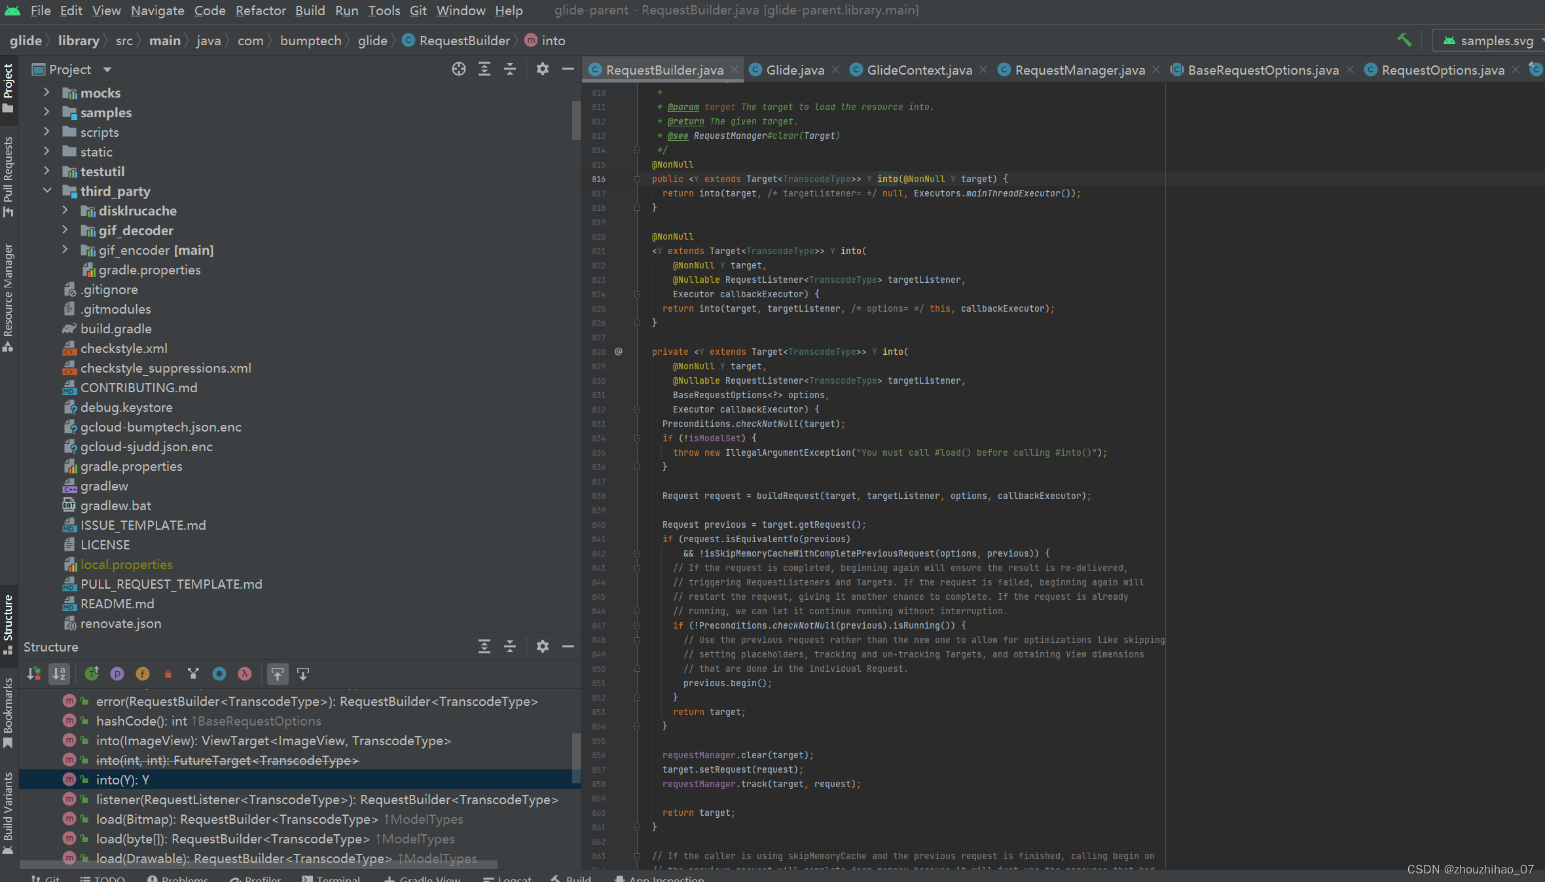Open Structure panel gear options
1545x882 pixels.
coord(543,647)
